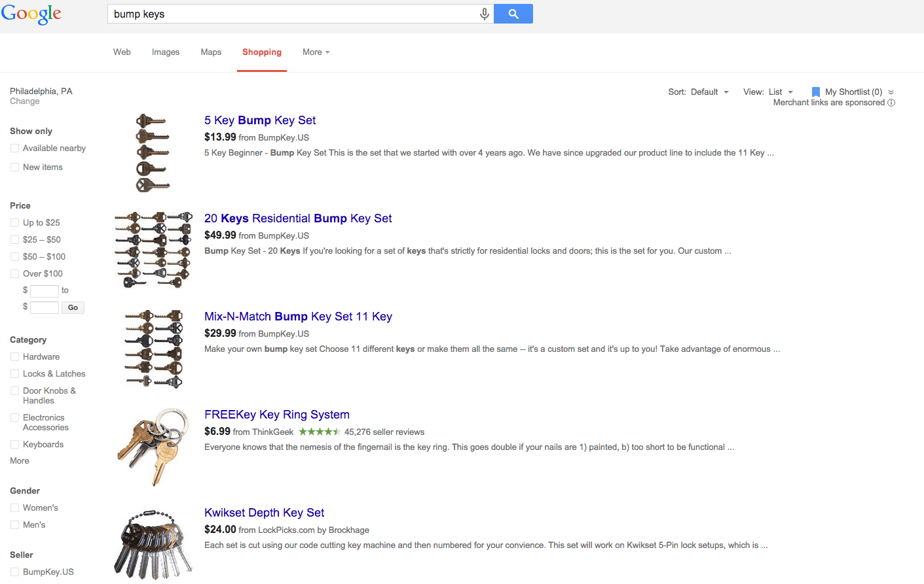Click the minimum price input field
The height and width of the screenshot is (584, 924).
(45, 291)
